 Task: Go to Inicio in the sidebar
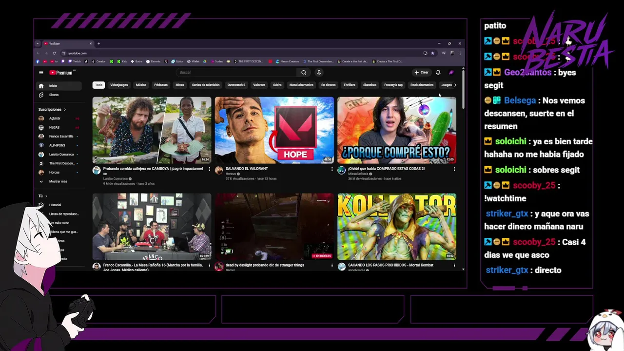[x=59, y=86]
